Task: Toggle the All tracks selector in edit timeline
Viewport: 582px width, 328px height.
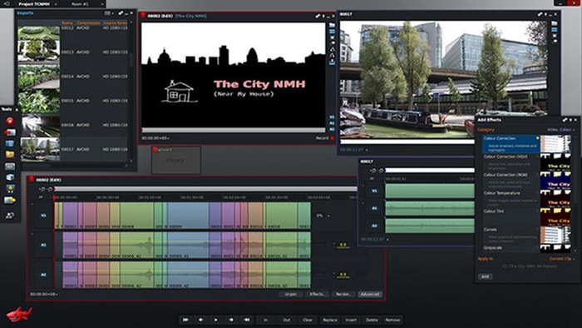Action: click(41, 197)
